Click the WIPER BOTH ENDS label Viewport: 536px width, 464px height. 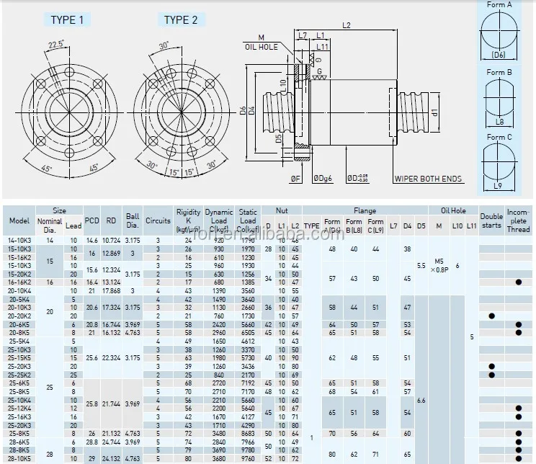(428, 179)
